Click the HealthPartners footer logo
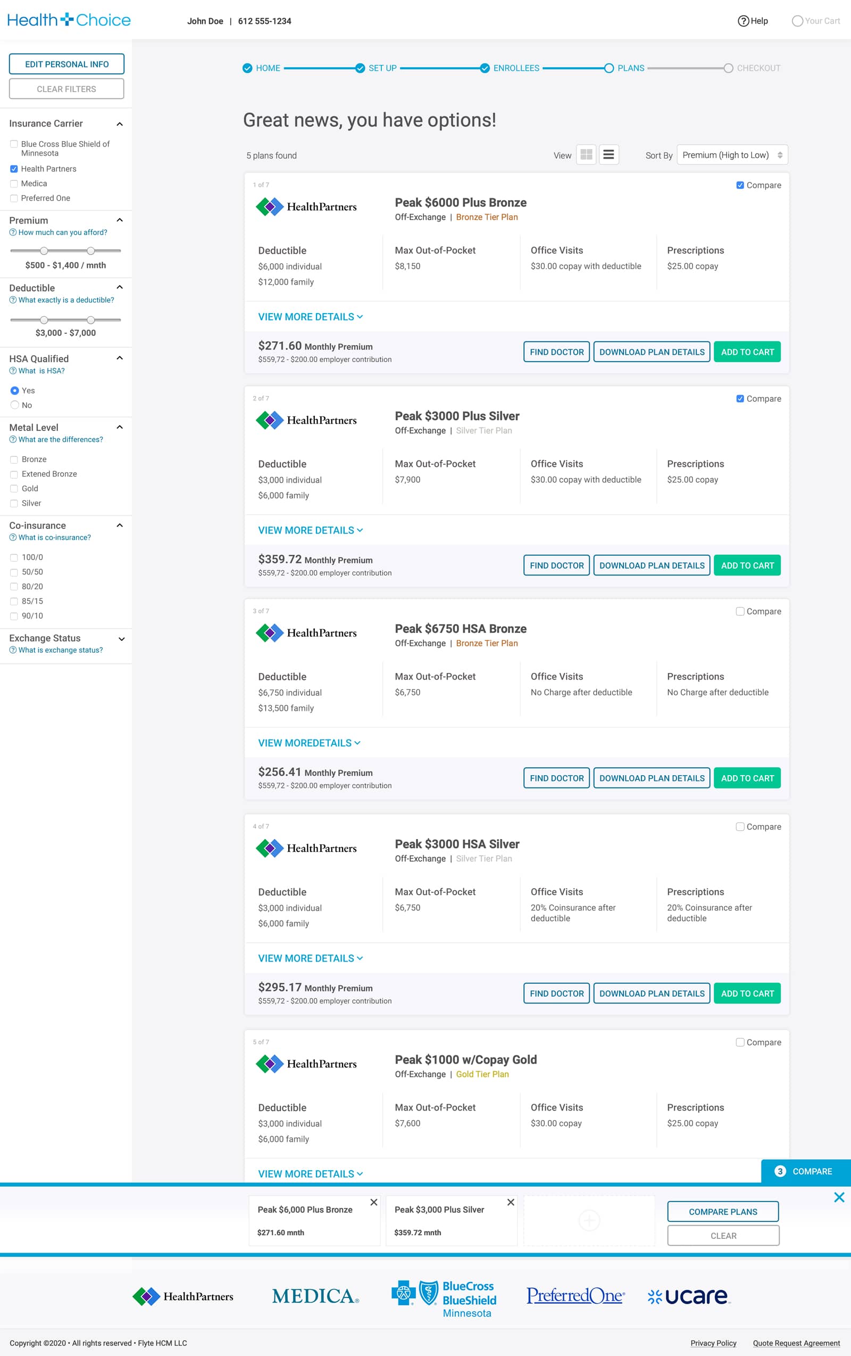 tap(183, 1296)
